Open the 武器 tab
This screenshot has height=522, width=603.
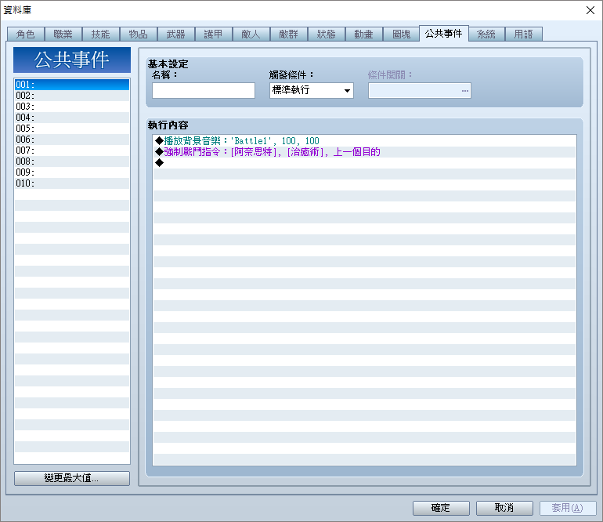click(175, 34)
